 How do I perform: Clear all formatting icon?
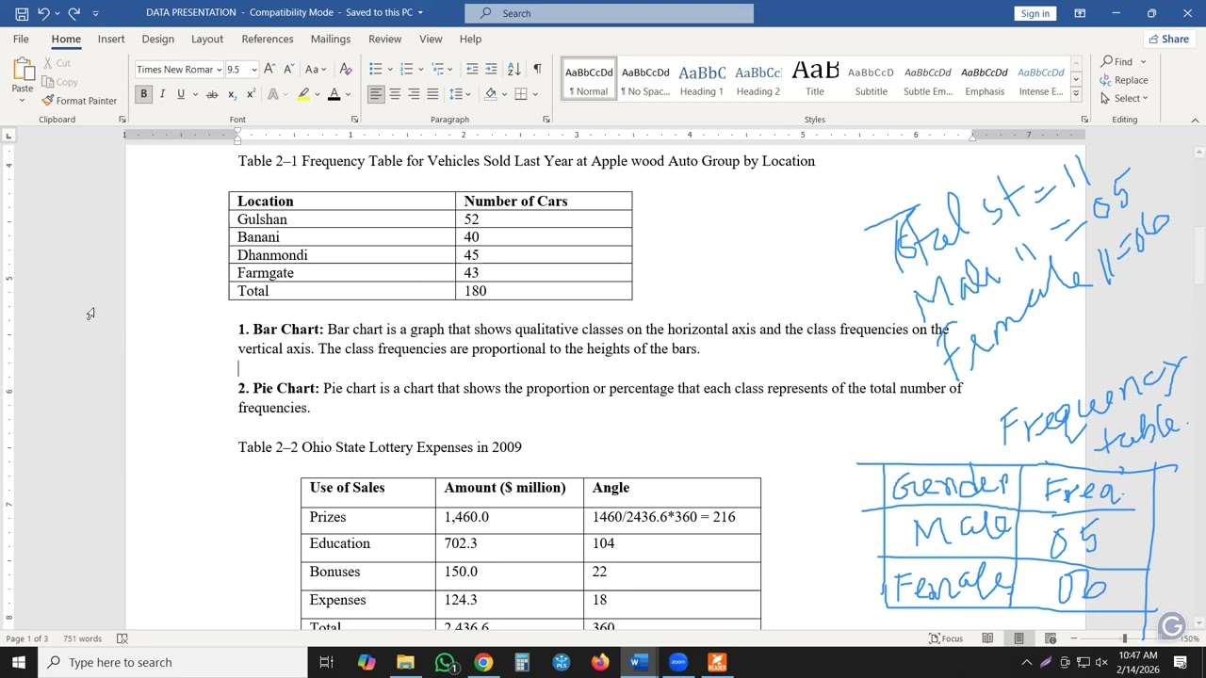[346, 69]
